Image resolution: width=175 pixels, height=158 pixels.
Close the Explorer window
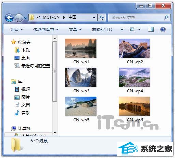(x=163, y=5)
